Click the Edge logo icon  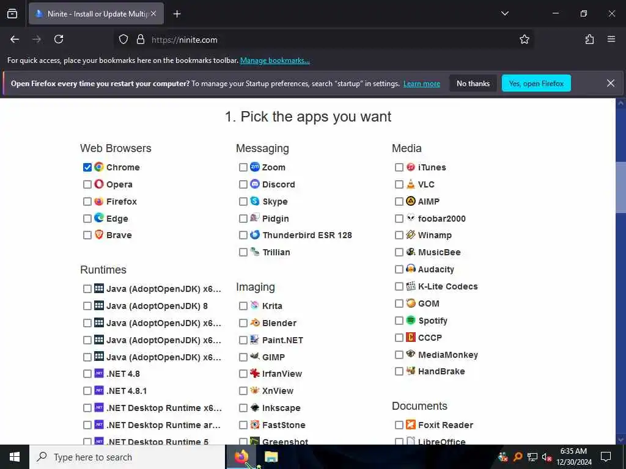pos(98,218)
